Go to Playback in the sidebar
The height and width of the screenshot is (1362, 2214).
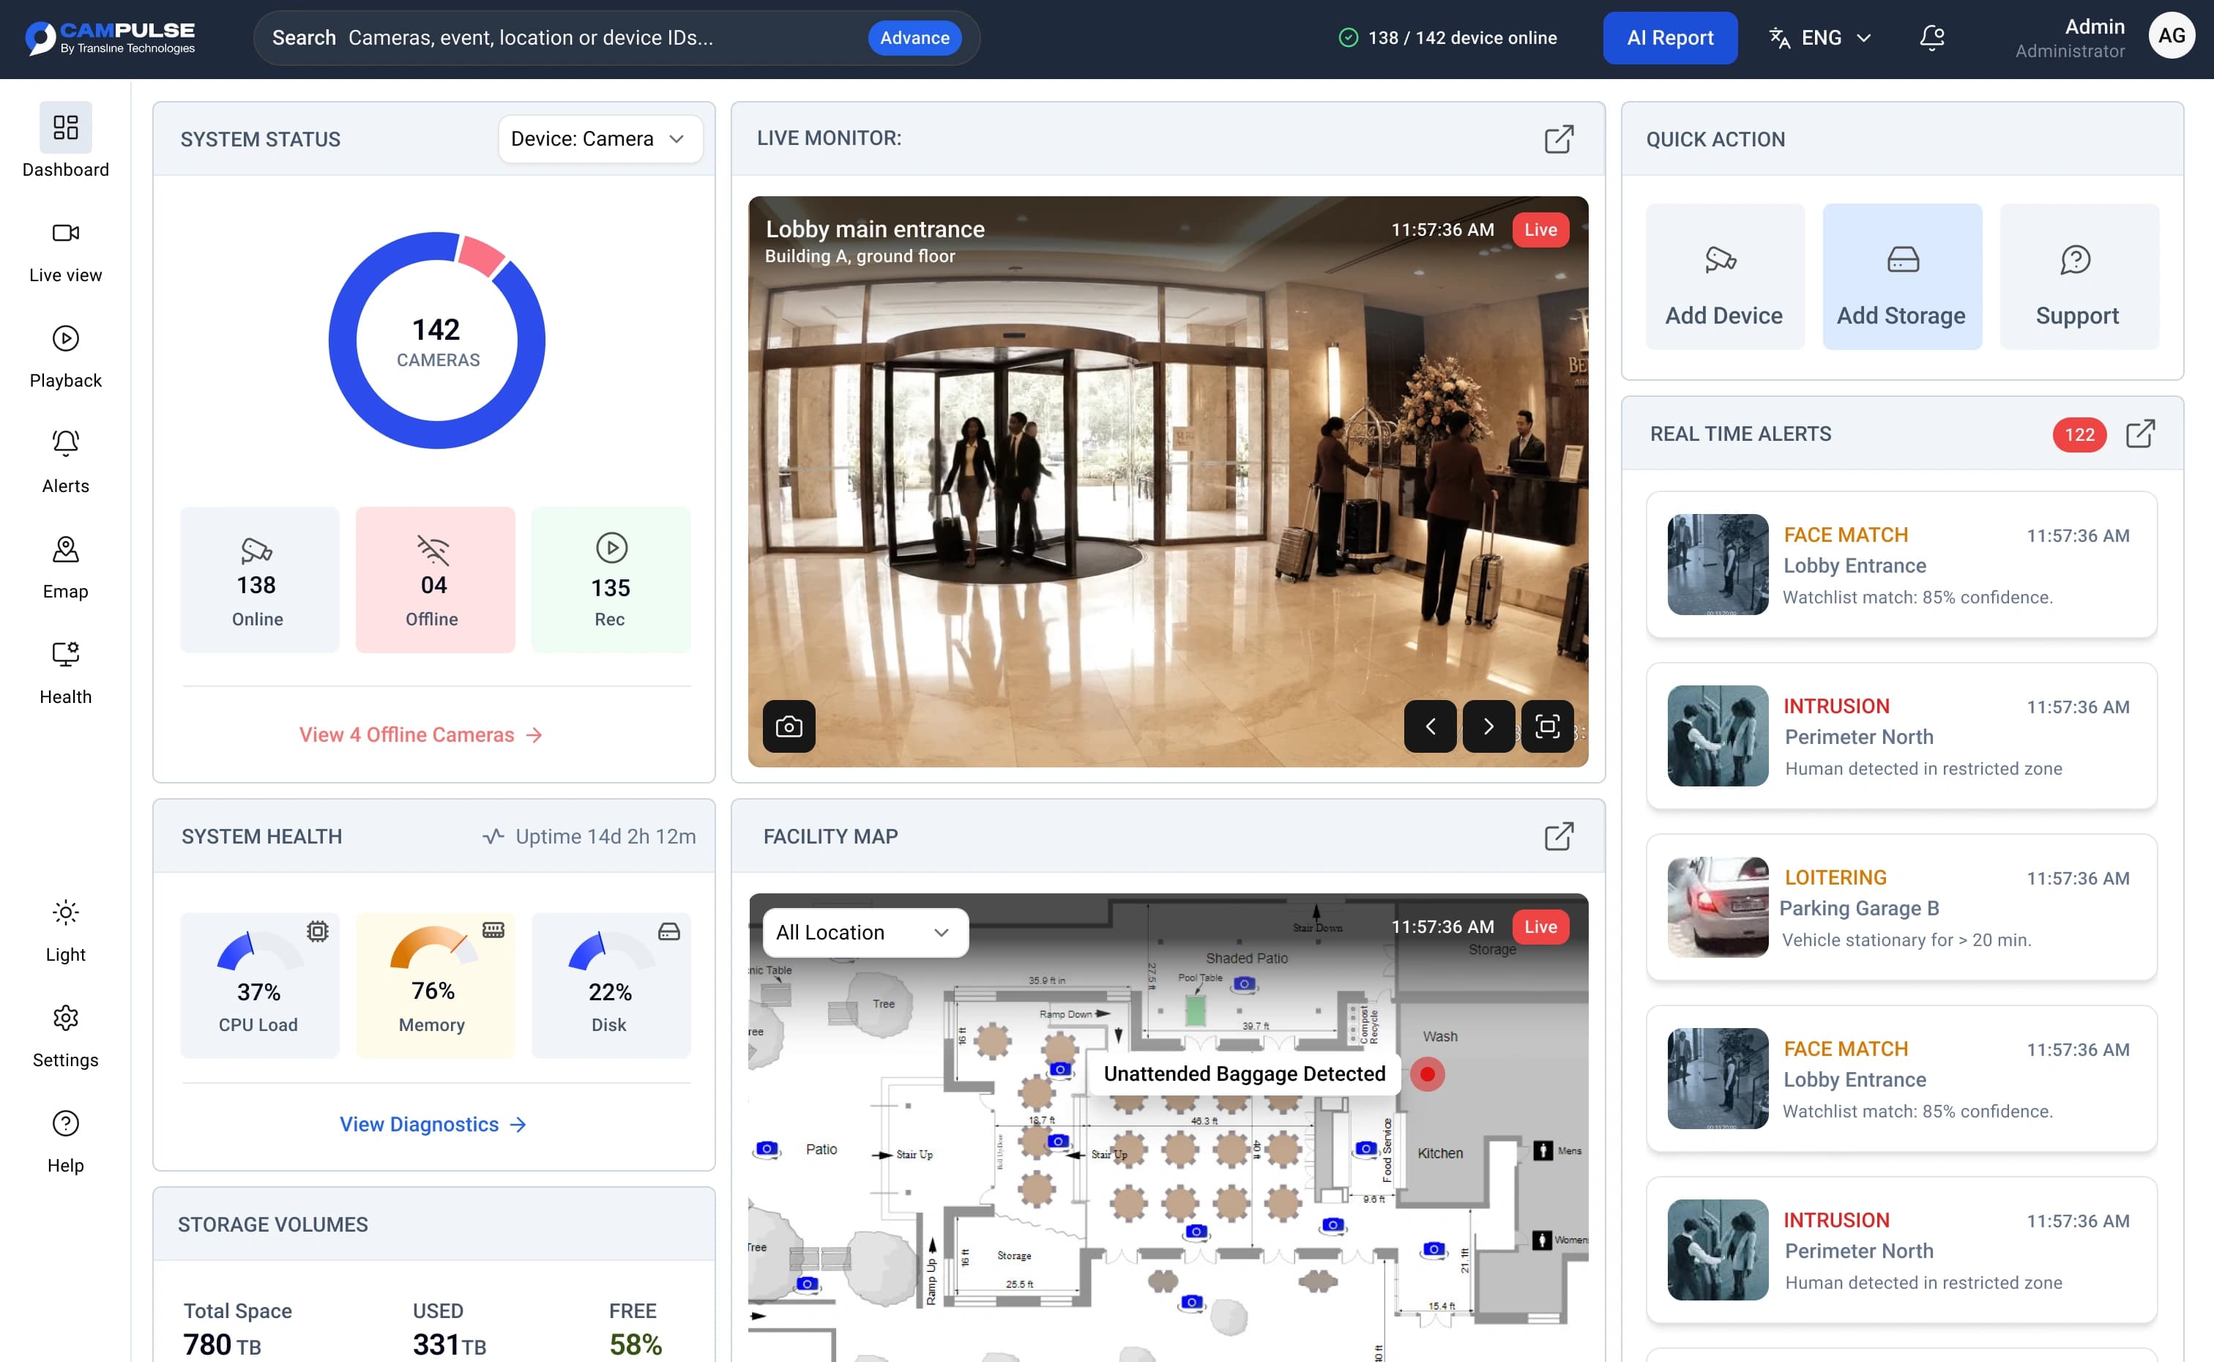[65, 357]
